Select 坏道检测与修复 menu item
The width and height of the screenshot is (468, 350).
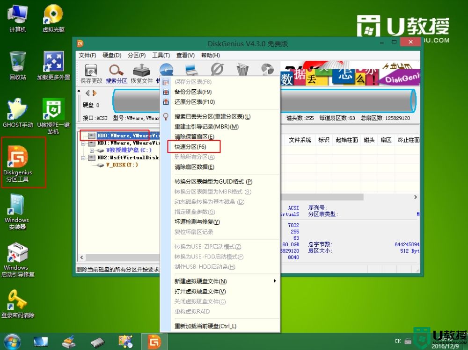click(x=220, y=222)
